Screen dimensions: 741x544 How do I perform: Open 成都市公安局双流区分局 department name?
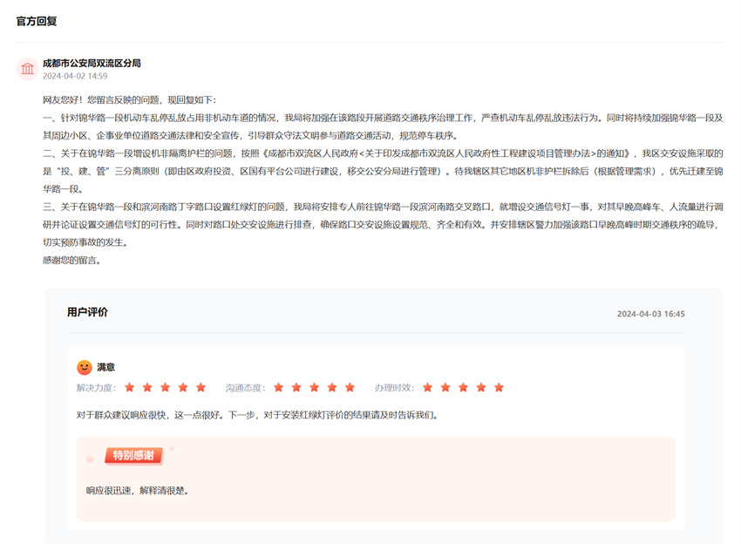point(92,63)
